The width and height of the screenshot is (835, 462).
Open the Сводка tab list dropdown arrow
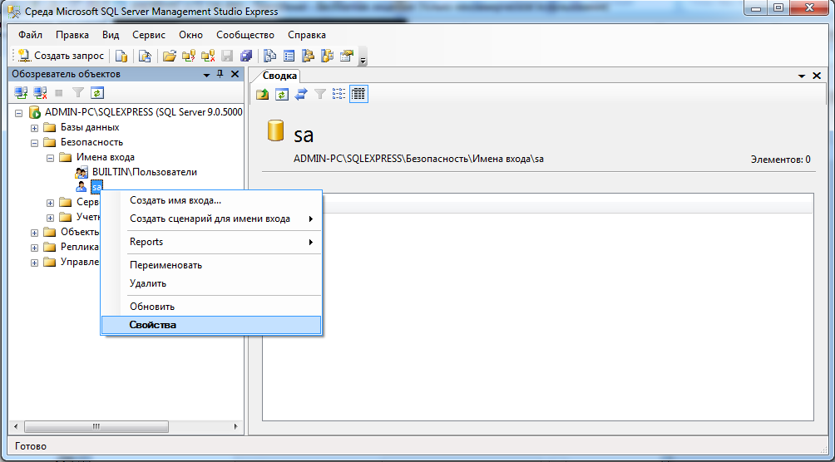[802, 76]
